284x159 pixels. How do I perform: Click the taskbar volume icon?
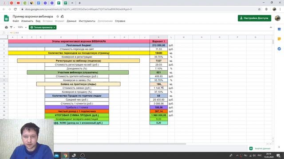tap(254, 155)
